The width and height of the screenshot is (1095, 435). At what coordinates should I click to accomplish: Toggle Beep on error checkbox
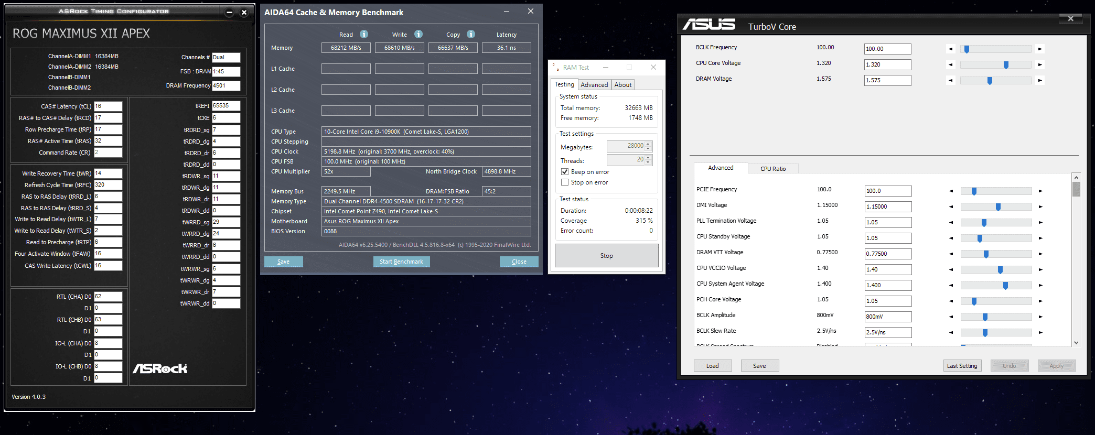(565, 172)
